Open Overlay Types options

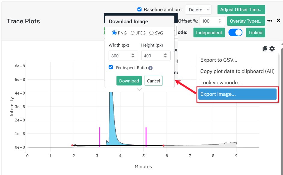pos(246,21)
